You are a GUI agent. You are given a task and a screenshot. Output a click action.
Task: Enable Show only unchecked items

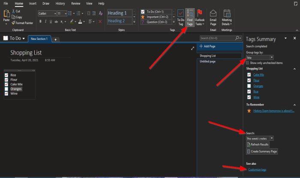click(x=248, y=63)
